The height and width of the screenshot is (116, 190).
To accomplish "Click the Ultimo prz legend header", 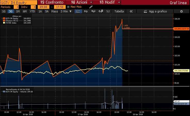I will (x=17, y=16).
